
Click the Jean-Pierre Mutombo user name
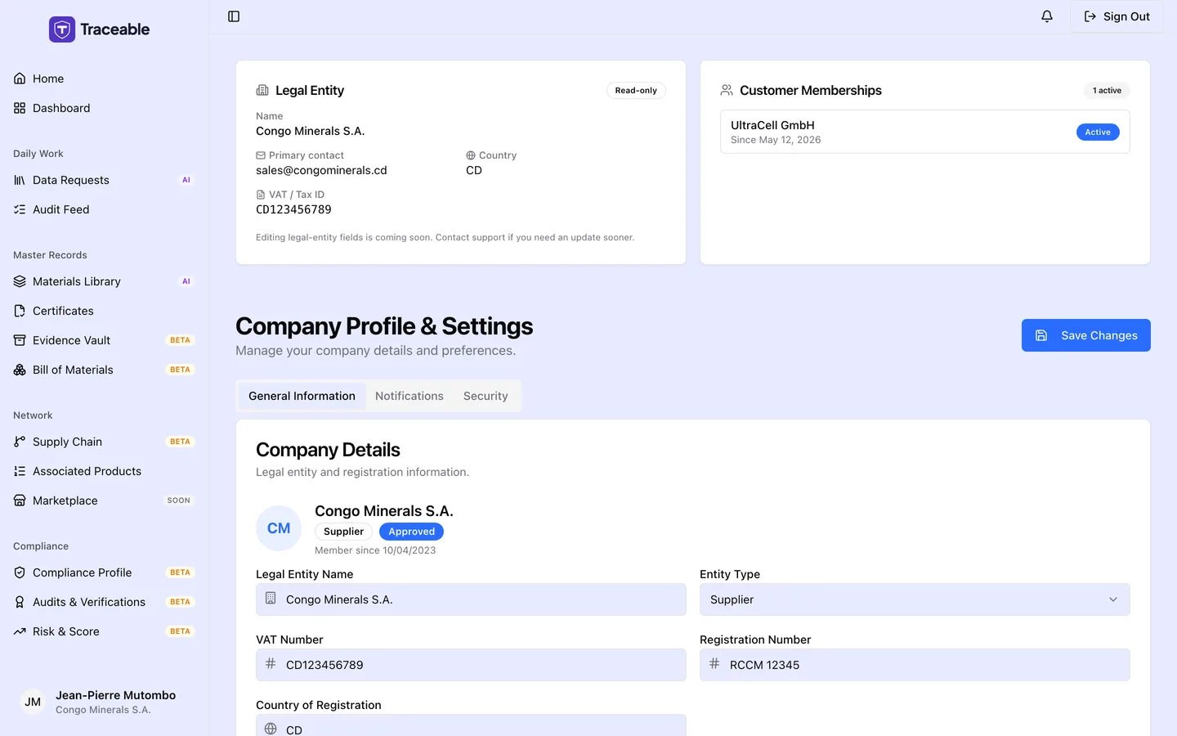(x=115, y=695)
